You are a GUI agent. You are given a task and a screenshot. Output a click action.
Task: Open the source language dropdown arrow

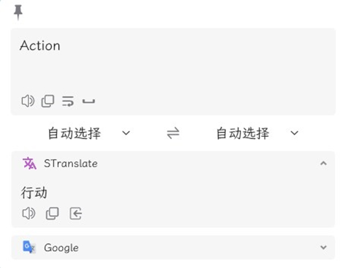point(126,133)
